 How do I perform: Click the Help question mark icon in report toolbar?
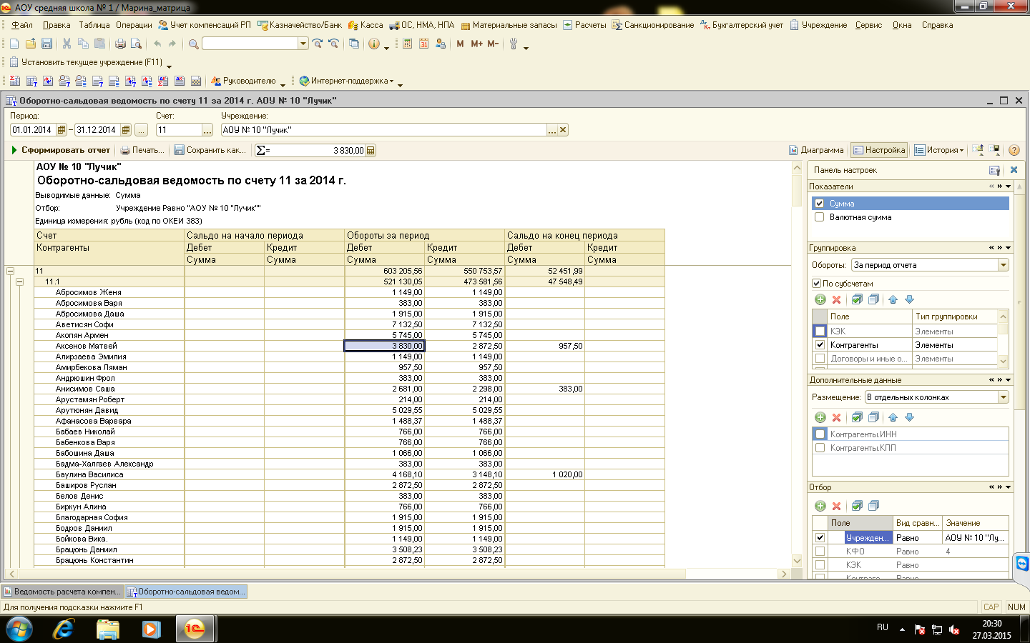(1014, 150)
